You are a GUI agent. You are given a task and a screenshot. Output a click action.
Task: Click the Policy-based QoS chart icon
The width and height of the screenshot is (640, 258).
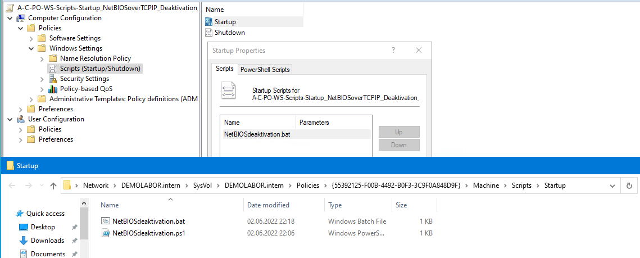click(x=53, y=89)
